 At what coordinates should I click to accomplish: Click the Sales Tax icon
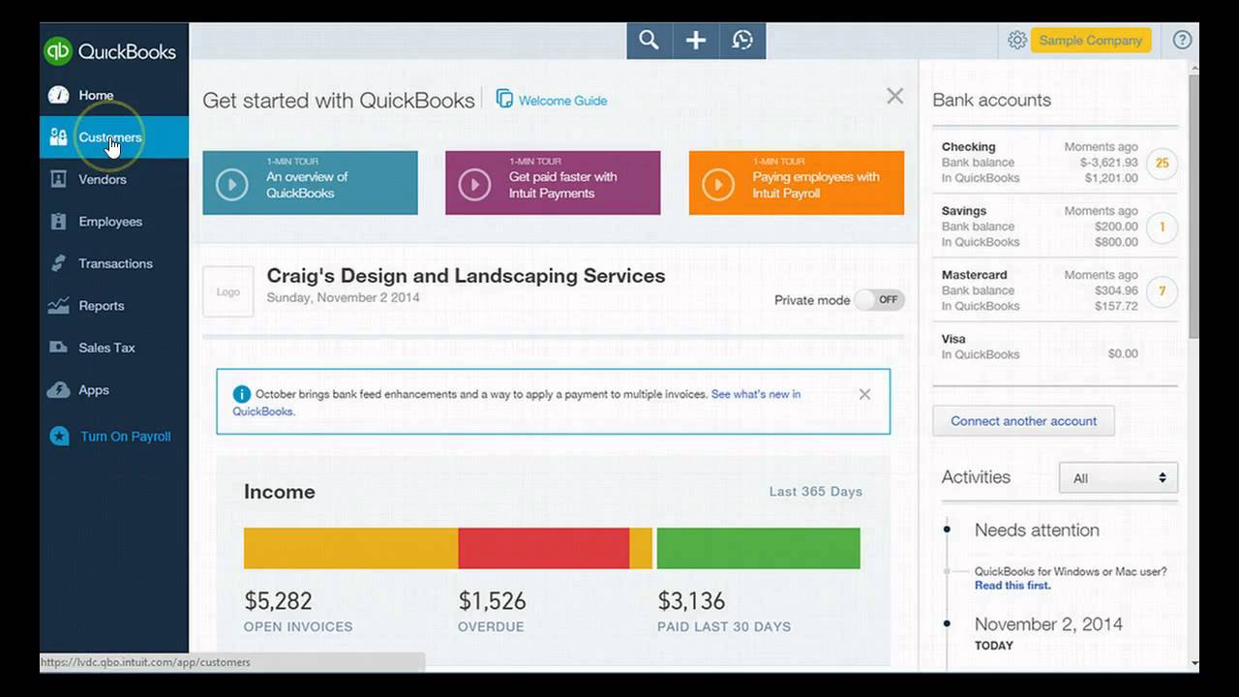point(59,348)
